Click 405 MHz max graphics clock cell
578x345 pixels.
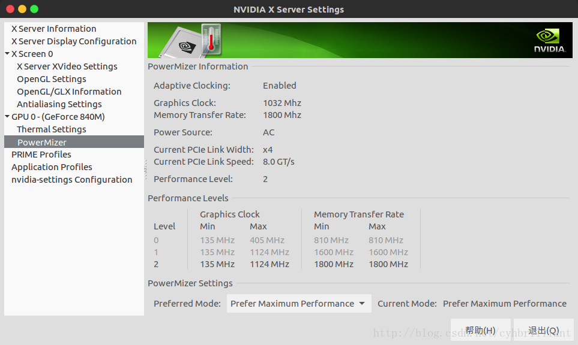tap(267, 240)
